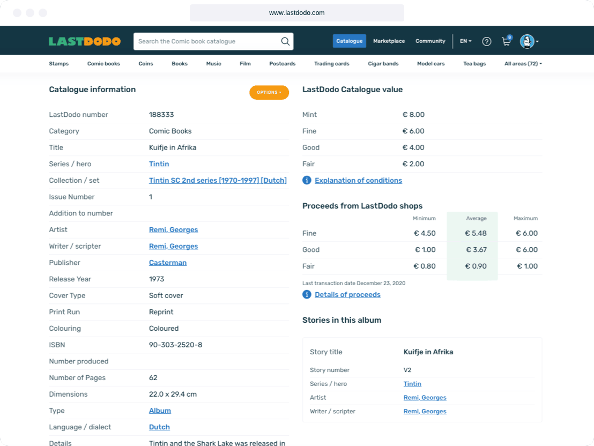Open the Trading cards category
This screenshot has height=446, width=594.
tap(331, 64)
